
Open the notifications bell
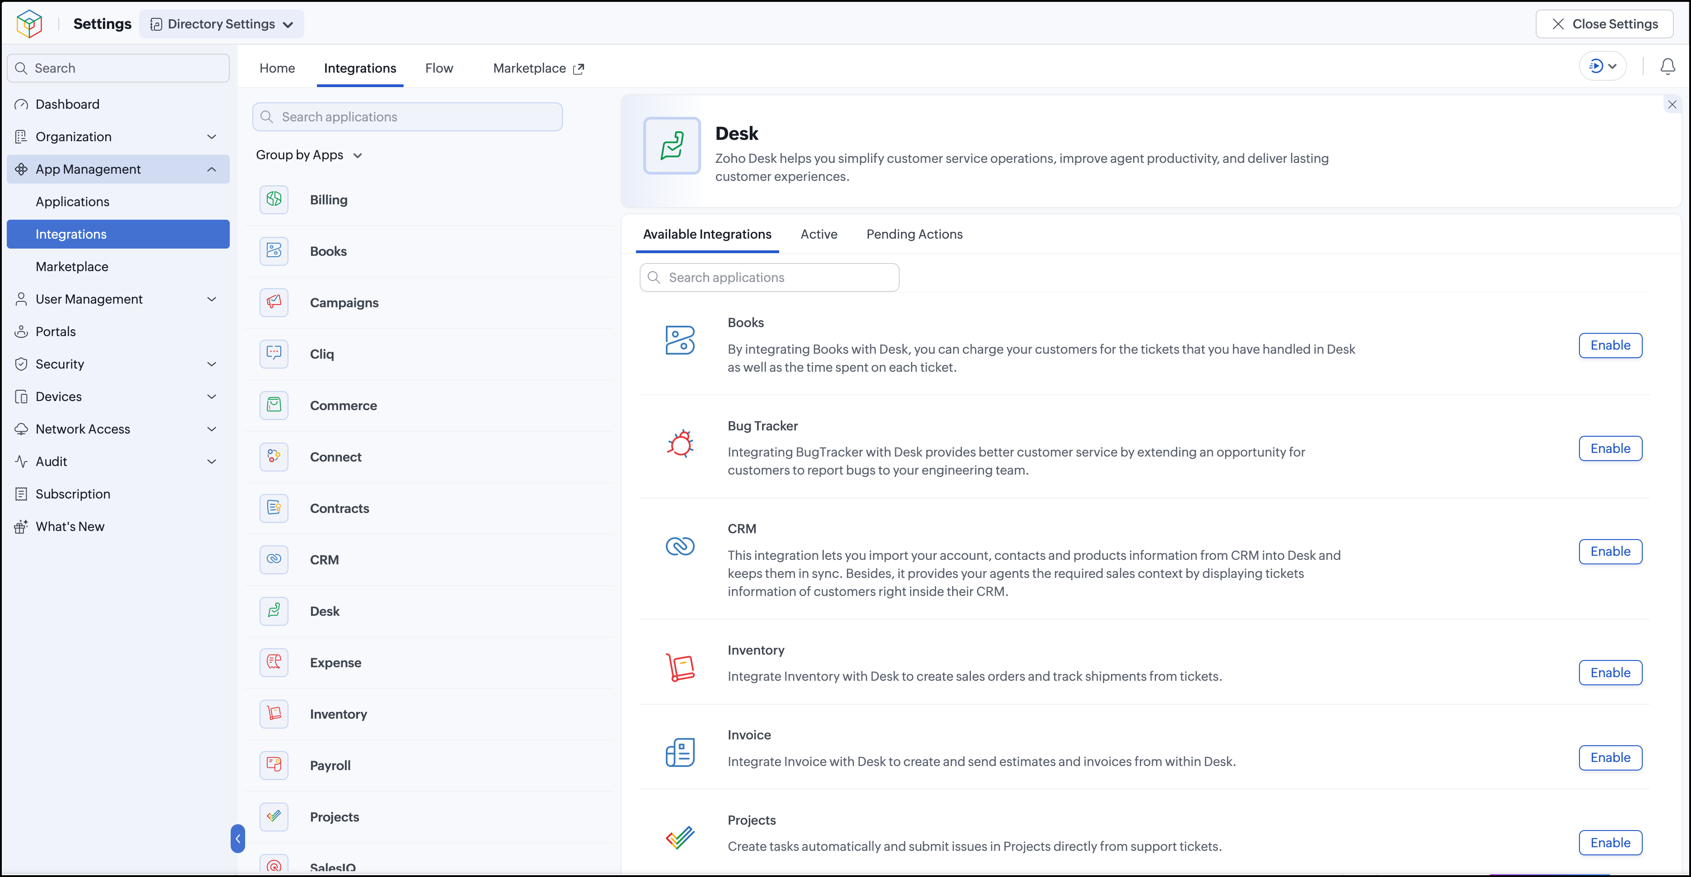click(1668, 66)
